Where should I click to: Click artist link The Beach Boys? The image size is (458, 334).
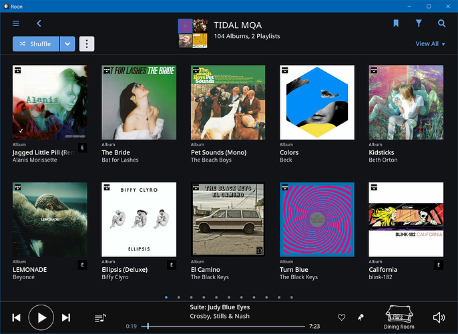(211, 160)
